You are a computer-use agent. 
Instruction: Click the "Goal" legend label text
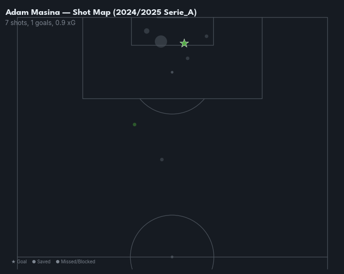22,262
